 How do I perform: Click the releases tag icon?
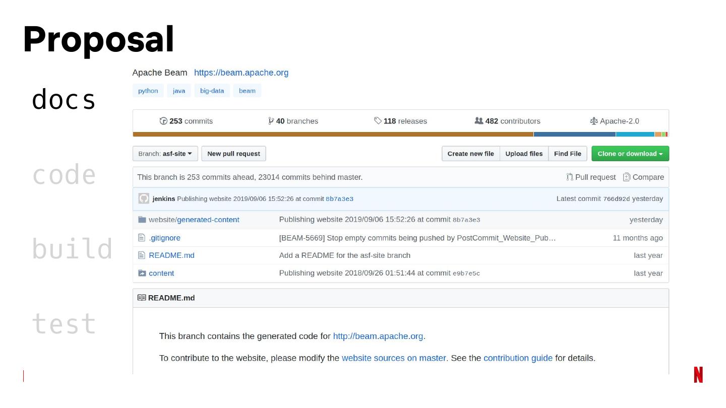pyautogui.click(x=378, y=121)
